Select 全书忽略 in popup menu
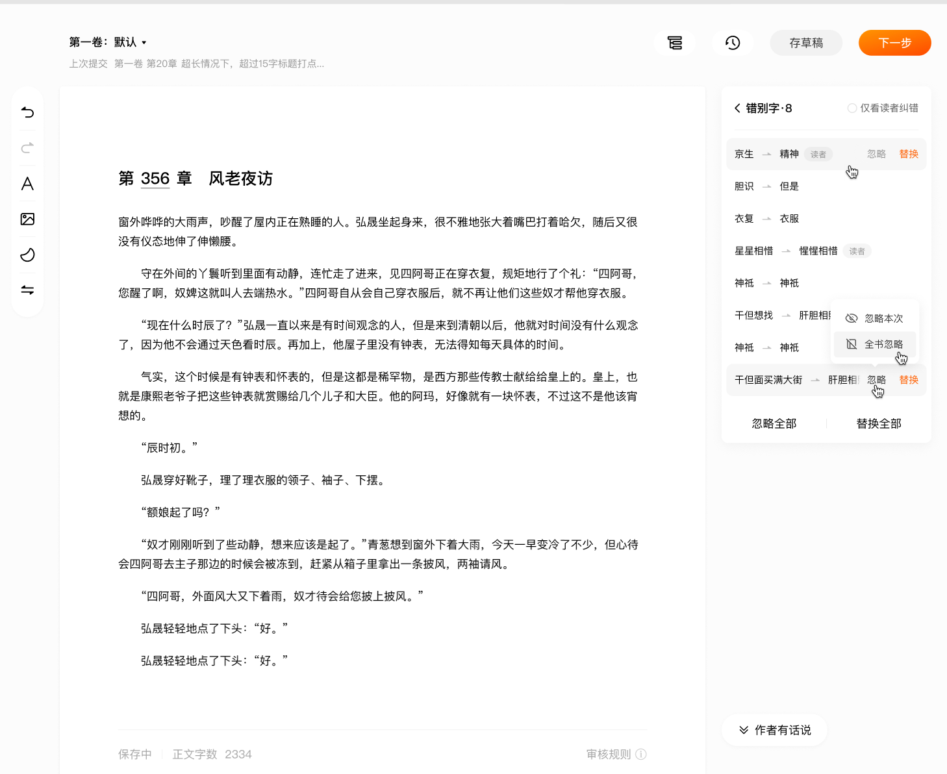947x774 pixels. pos(875,344)
